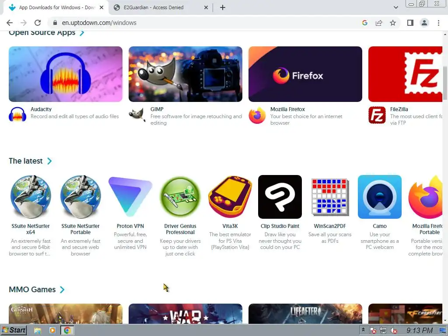Open the GIMP title link

click(x=157, y=109)
